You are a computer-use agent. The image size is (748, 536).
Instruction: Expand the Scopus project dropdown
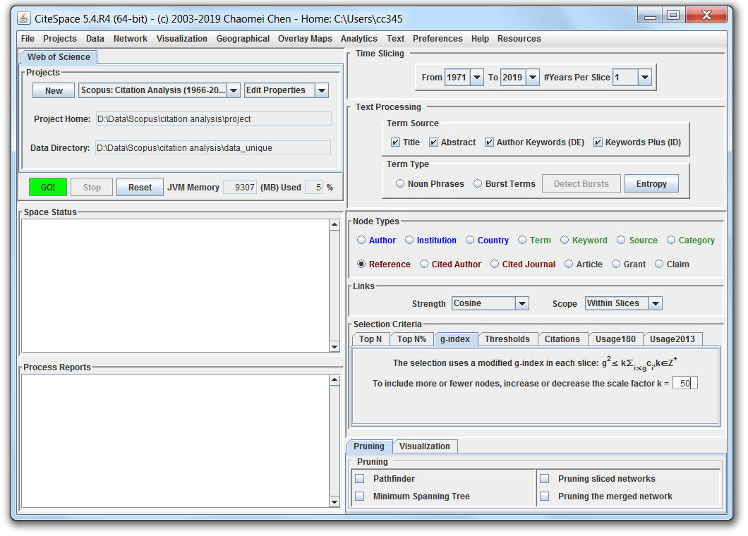pyautogui.click(x=234, y=90)
